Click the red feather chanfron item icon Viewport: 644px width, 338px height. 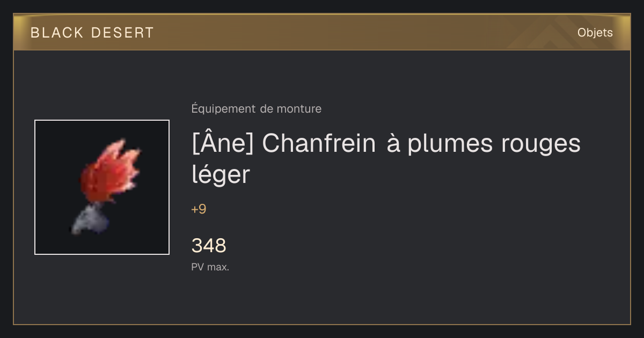tap(102, 187)
